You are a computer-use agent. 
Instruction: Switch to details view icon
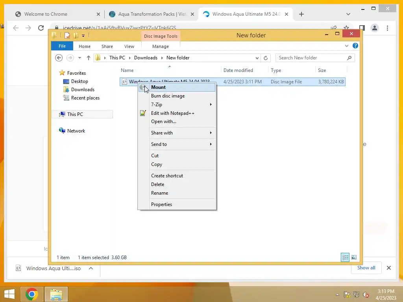345,257
